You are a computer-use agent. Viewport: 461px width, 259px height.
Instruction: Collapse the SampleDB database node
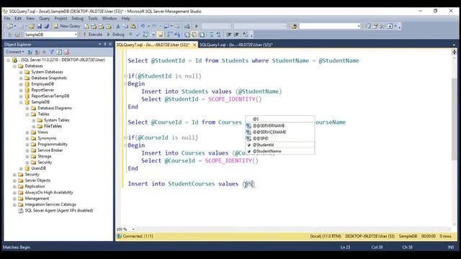21,102
